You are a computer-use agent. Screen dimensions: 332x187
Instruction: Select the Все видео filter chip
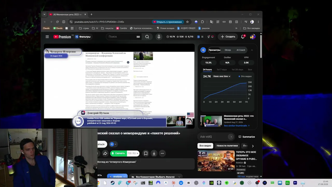205,146
